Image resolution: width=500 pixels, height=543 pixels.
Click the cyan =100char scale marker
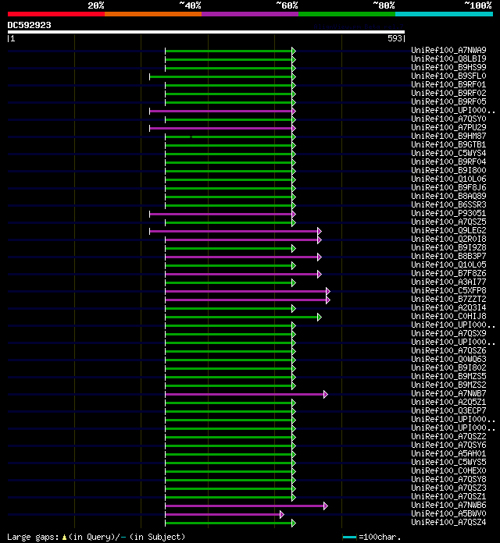349,537
